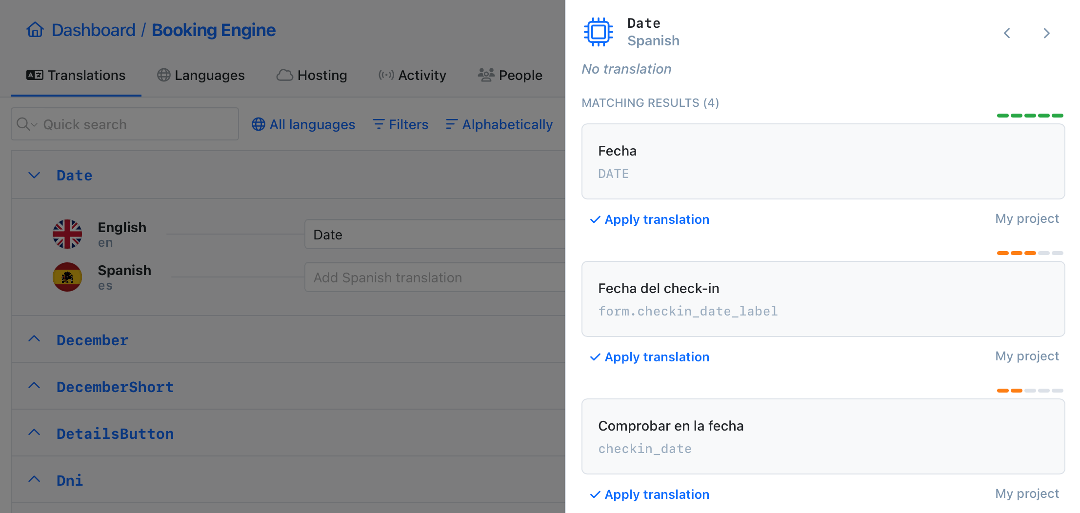Click the Spain flag for Spanish
This screenshot has width=1080, height=513.
67,277
